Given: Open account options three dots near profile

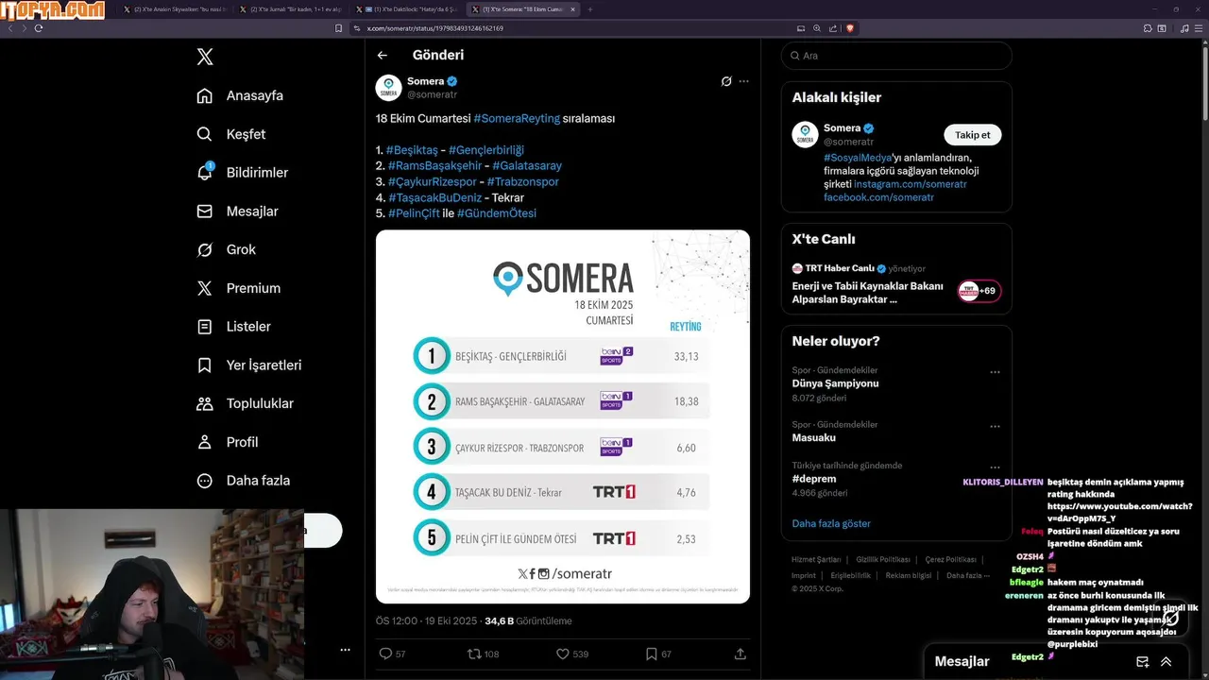Looking at the screenshot, I should tap(345, 650).
